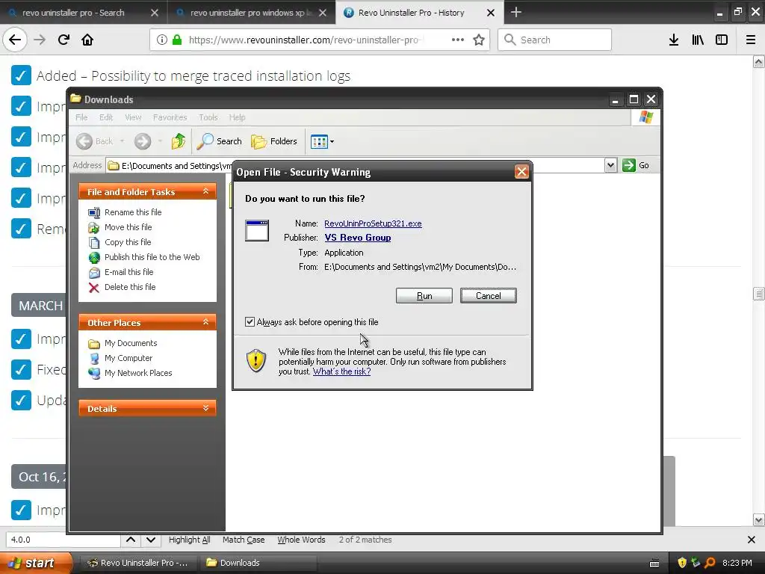Toggle the Folders pane in Downloads window
765x574 pixels.
pos(274,141)
